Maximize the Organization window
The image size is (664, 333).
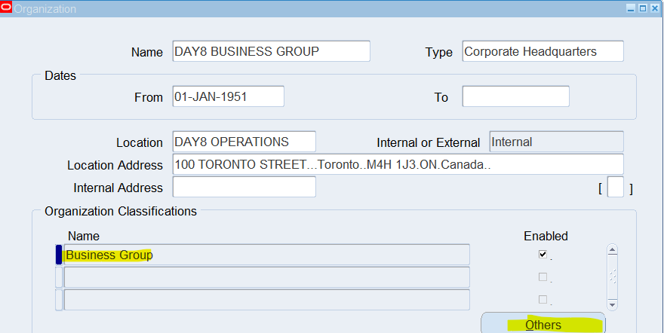(642, 8)
